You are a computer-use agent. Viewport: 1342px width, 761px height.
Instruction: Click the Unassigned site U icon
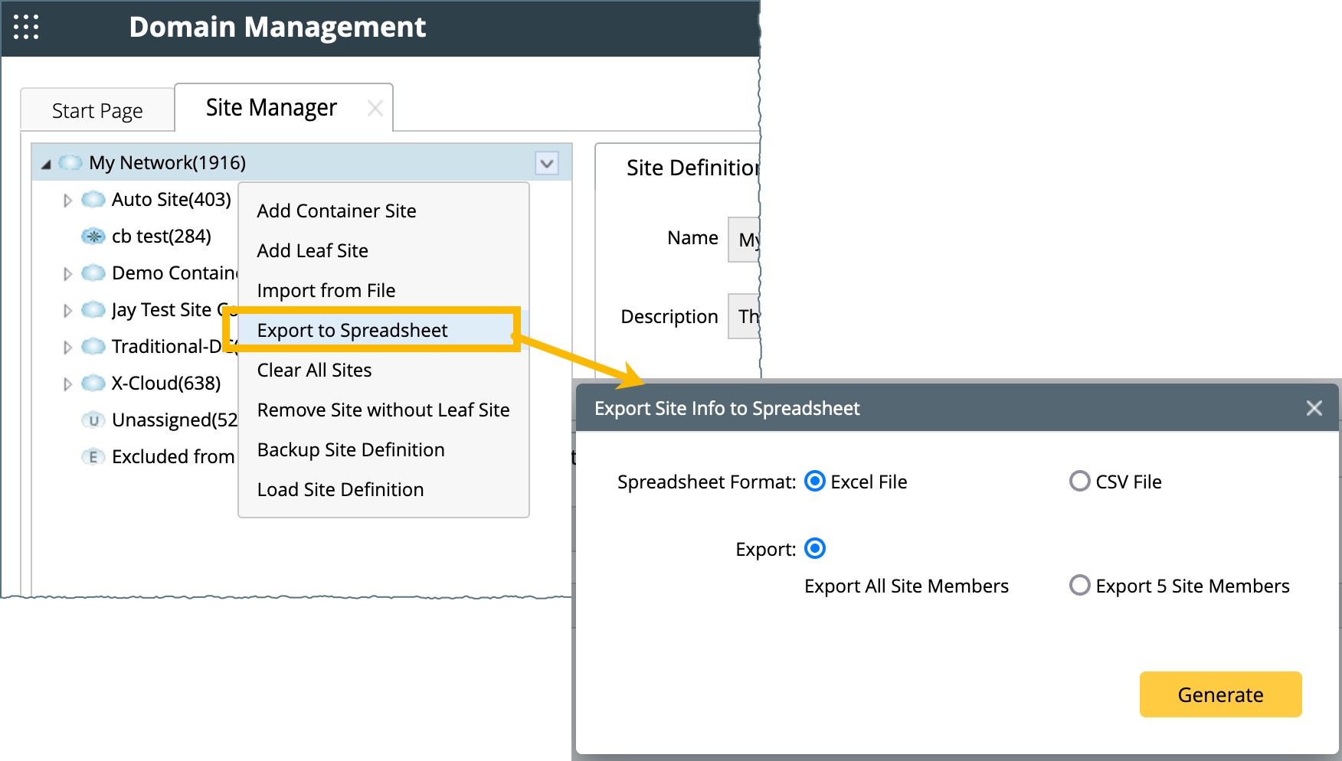pos(93,420)
